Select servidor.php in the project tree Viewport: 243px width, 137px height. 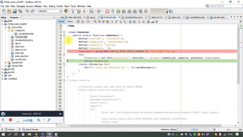click(21, 59)
